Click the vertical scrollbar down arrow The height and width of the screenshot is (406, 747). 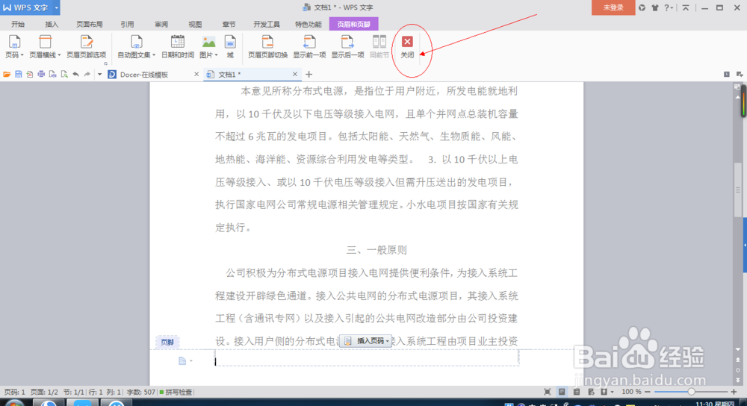click(x=738, y=350)
